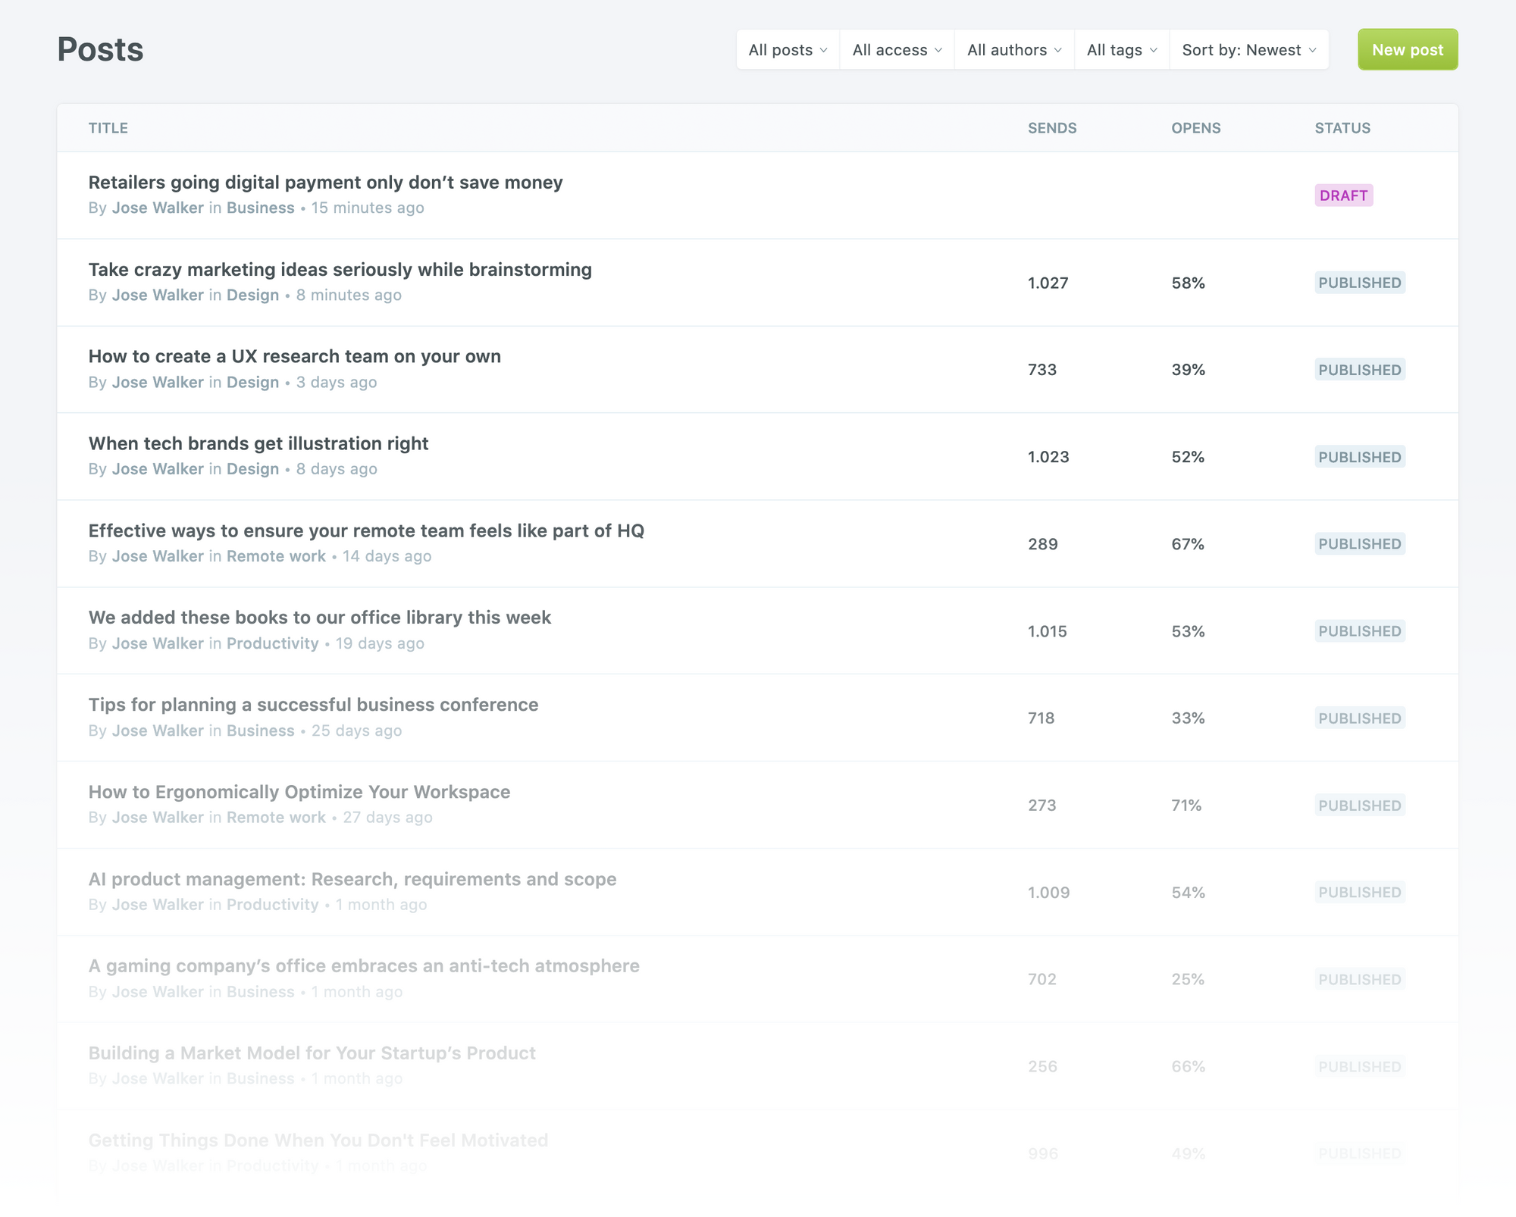Image resolution: width=1516 pixels, height=1217 pixels.
Task: Open the business conference tips post
Action: [313, 705]
